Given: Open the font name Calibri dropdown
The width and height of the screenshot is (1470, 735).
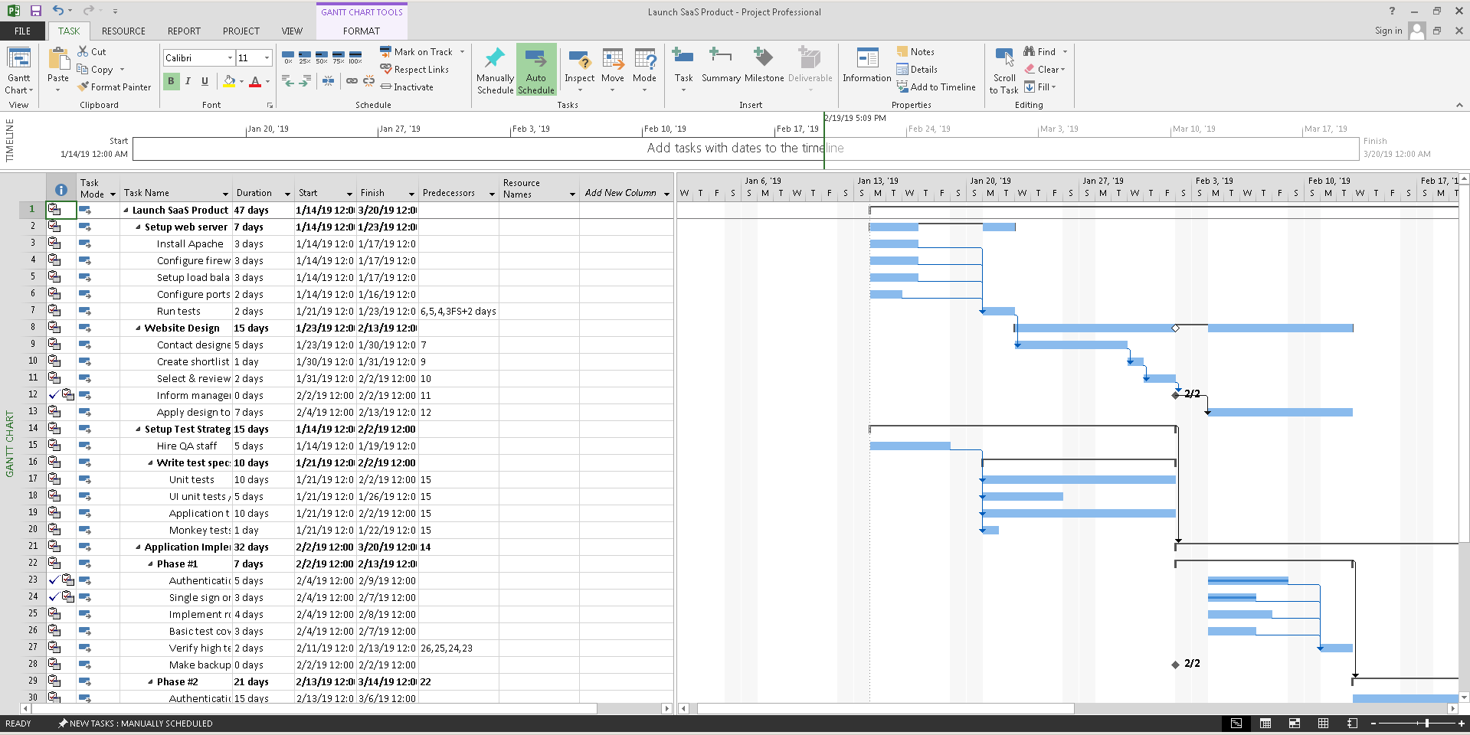Looking at the screenshot, I should [x=230, y=58].
